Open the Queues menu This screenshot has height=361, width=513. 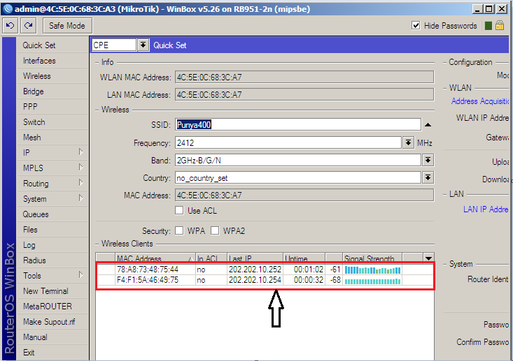[52, 214]
